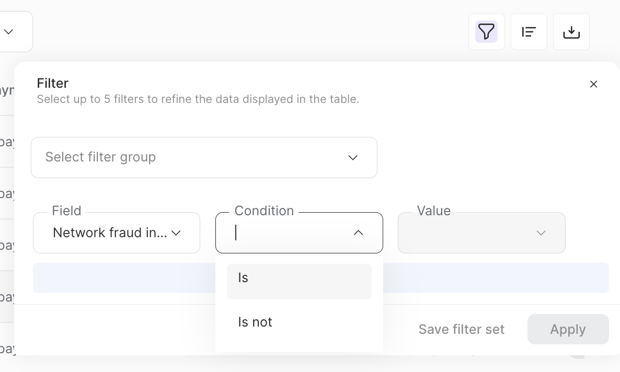Screen dimensions: 620x372
Task: Click the download export icon
Action: tap(571, 32)
